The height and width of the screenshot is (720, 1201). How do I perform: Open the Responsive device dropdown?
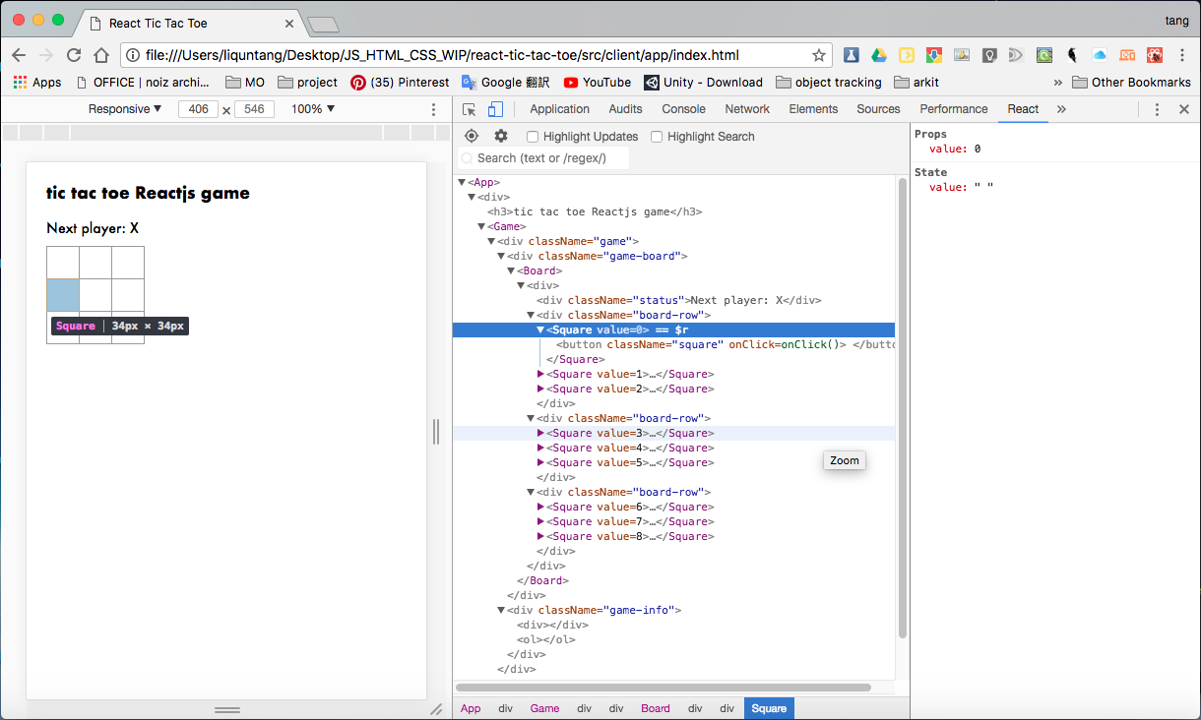pos(124,108)
